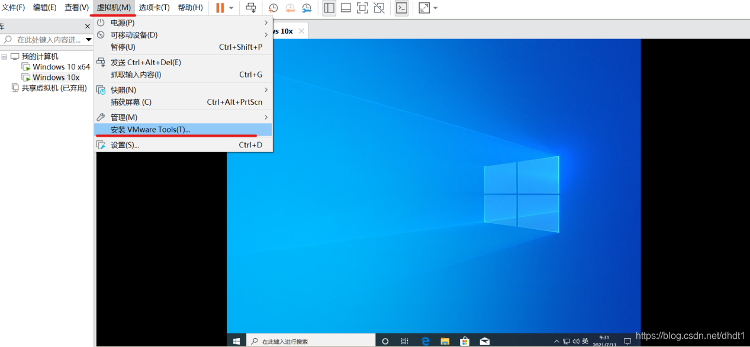The height and width of the screenshot is (347, 750).
Task: Click the guest network tray icon
Action: pos(566,342)
